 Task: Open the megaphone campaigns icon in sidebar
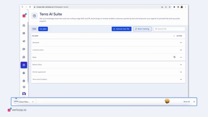pos(24,41)
